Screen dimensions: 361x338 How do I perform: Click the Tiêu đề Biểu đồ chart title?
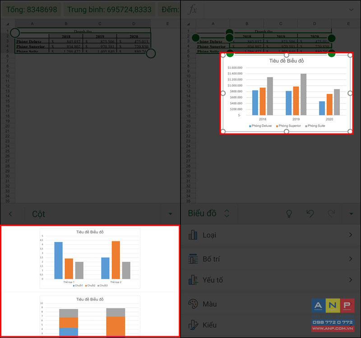tap(287, 61)
